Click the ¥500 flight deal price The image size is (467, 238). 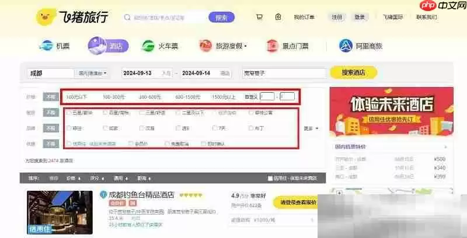[x=440, y=159]
